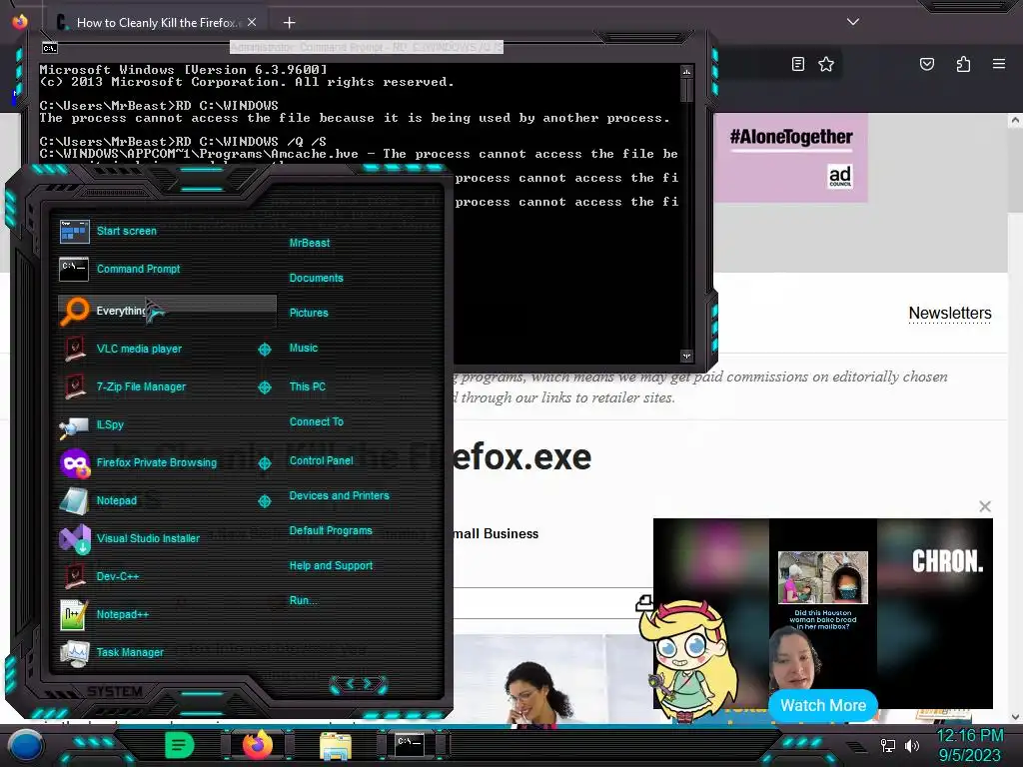Launch Notepad from start menu
This screenshot has height=767, width=1023.
coord(157,500)
